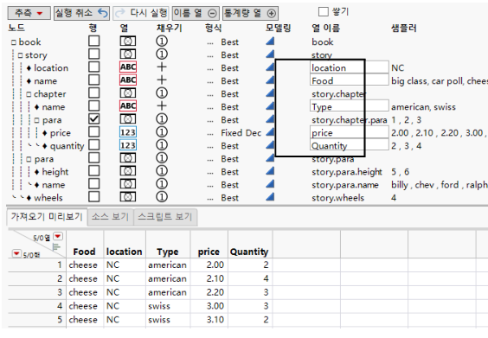Viewport: 488px width, 338px height.
Task: Check the row checkbox for location
Action: click(x=93, y=67)
